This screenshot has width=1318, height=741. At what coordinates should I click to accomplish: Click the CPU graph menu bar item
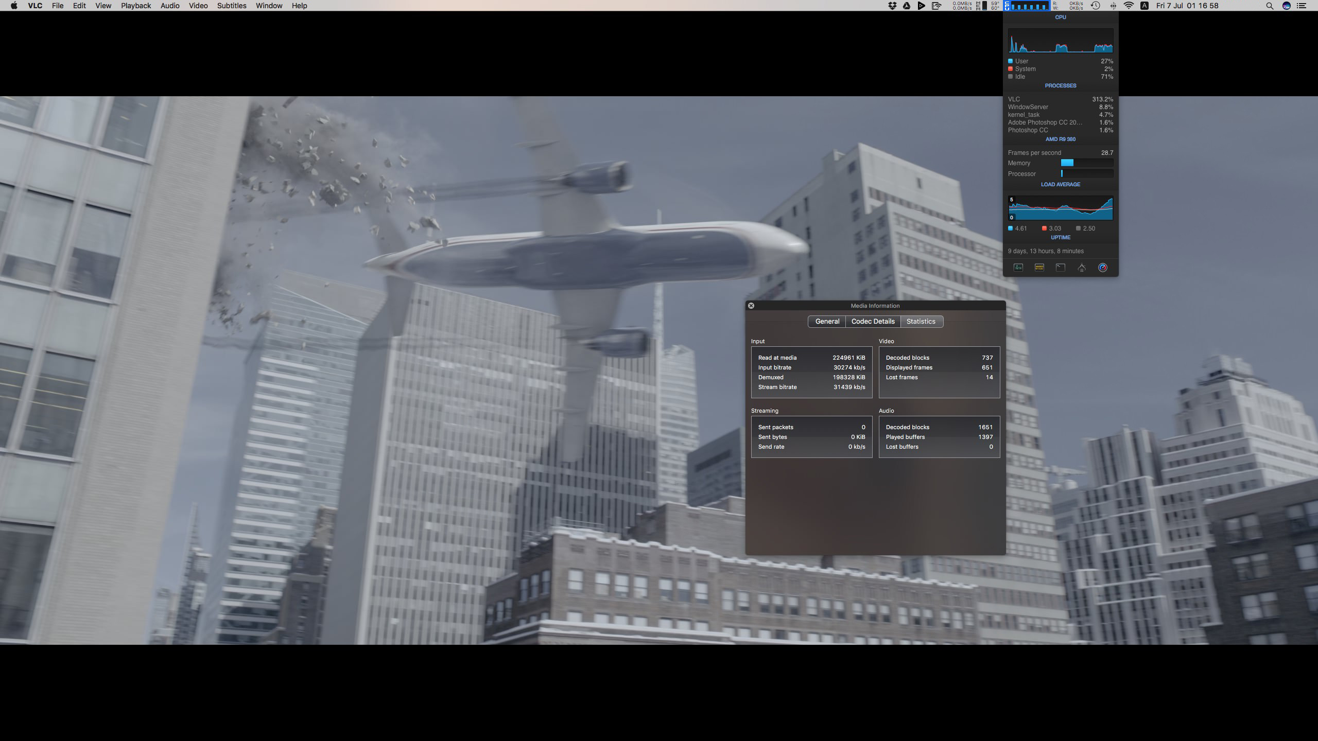1026,6
